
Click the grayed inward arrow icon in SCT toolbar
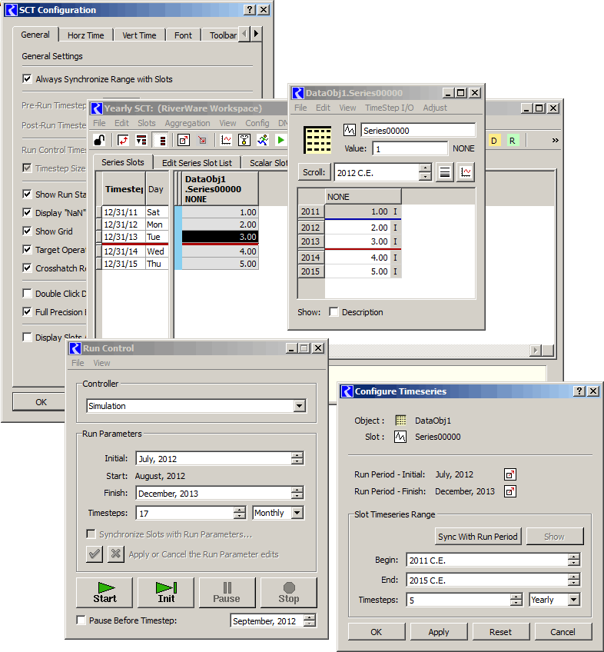(x=202, y=140)
